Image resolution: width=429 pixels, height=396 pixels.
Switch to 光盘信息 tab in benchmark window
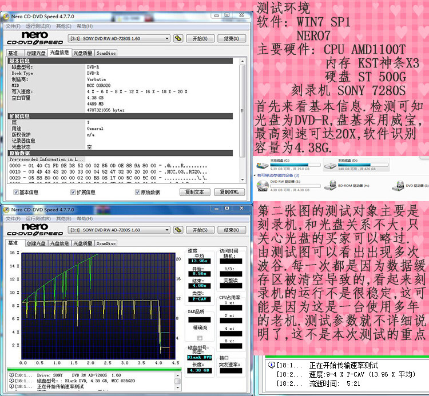point(59,243)
